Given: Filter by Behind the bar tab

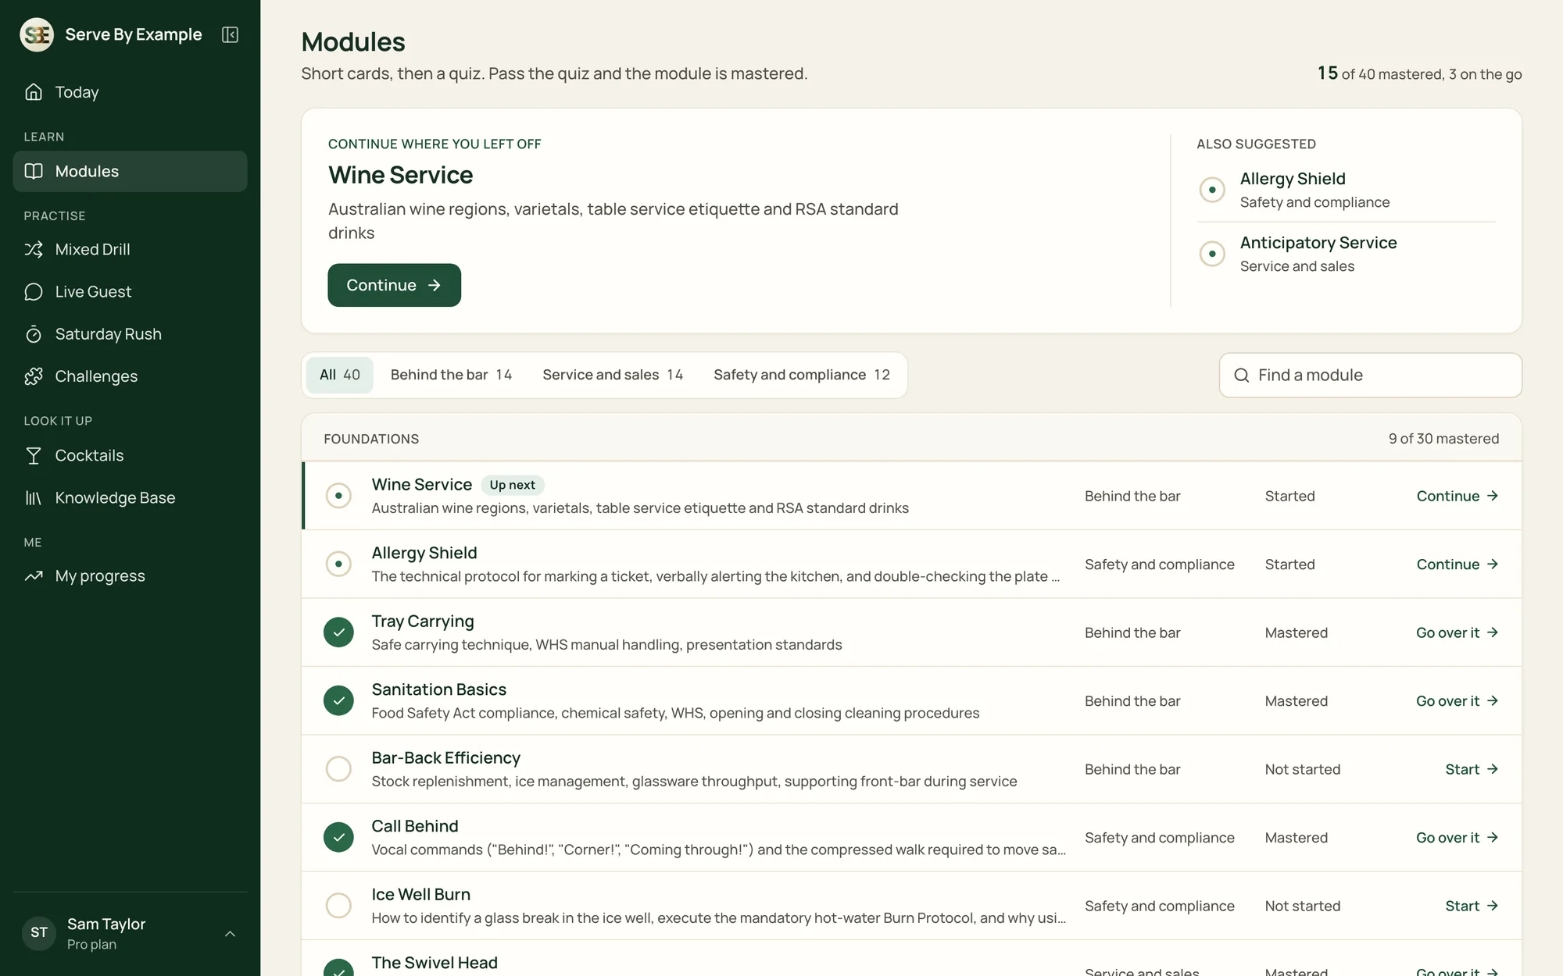Looking at the screenshot, I should (x=451, y=375).
